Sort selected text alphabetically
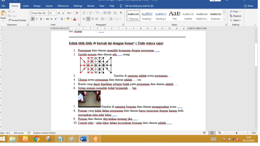This screenshot has height=146, width=260. tap(115, 13)
